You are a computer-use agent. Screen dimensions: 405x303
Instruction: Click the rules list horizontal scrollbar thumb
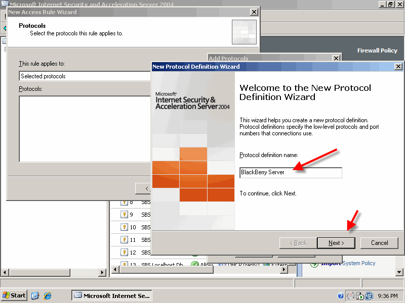click(166, 270)
